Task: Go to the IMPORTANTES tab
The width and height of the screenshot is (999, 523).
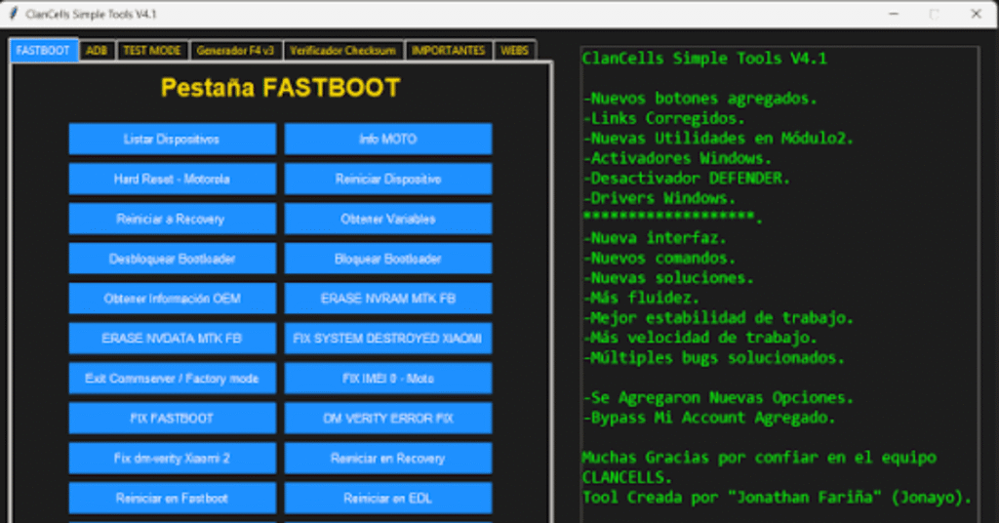Action: (449, 51)
